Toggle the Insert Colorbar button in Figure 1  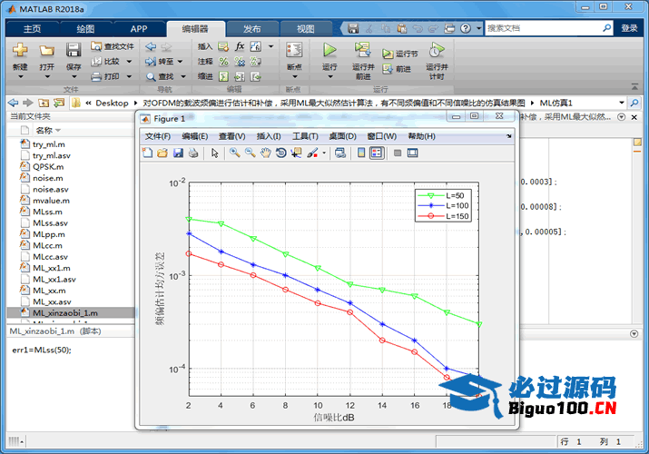coord(361,153)
